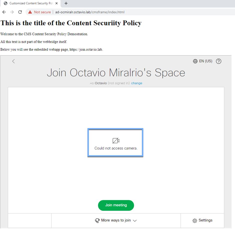Expand More ways to join chevron
Image resolution: width=235 pixels, height=230 pixels.
coord(135,221)
